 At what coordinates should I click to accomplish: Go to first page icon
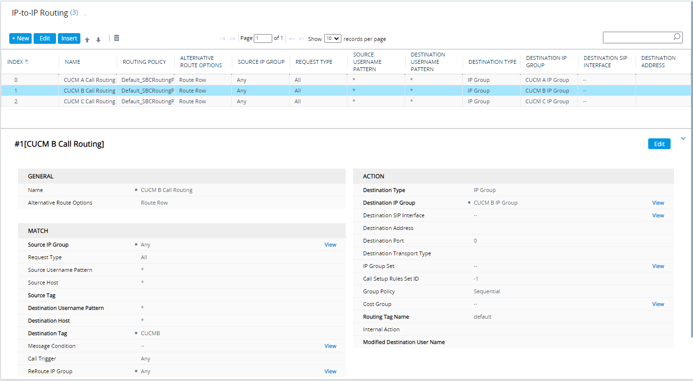pyautogui.click(x=223, y=38)
